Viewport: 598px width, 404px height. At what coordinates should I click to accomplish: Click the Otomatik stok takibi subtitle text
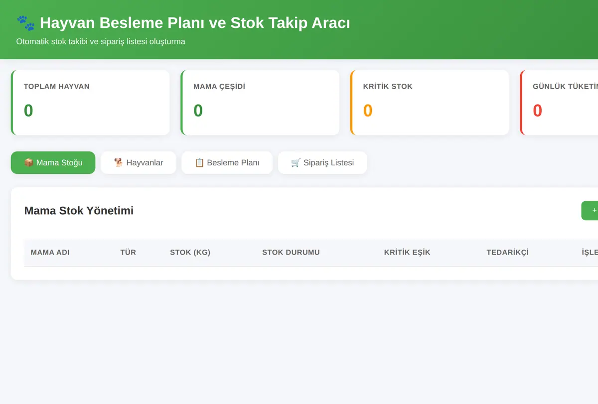[x=101, y=41]
